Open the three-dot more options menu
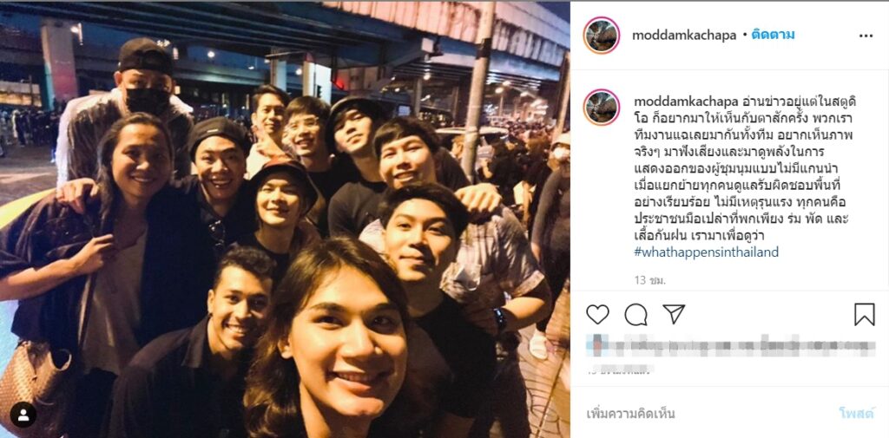This screenshot has height=438, width=889. (x=866, y=36)
